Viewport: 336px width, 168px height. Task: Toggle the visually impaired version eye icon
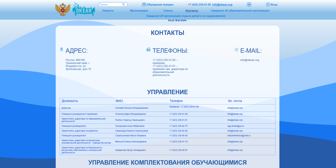click(249, 4)
